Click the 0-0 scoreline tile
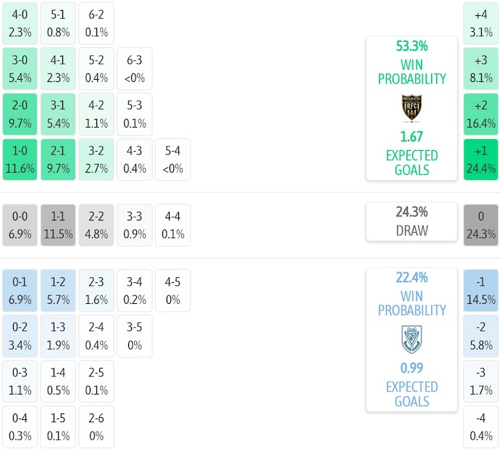 point(20,226)
